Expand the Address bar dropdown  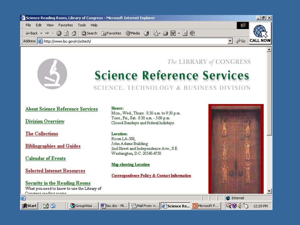click(x=230, y=41)
